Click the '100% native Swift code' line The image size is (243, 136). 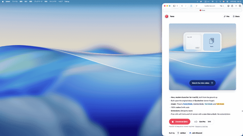tap(180, 108)
